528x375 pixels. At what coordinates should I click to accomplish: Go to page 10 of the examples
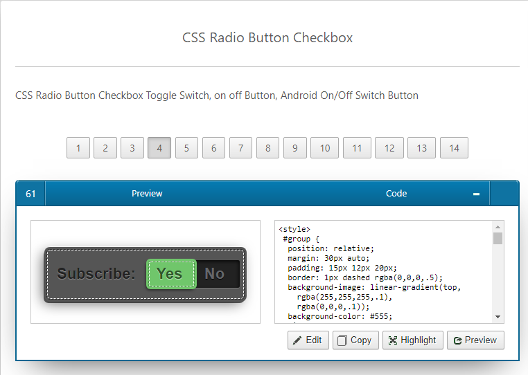[x=324, y=147]
